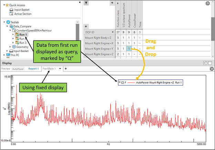
Task: Switch to single-pane display layout icon
Action: click(210, 63)
